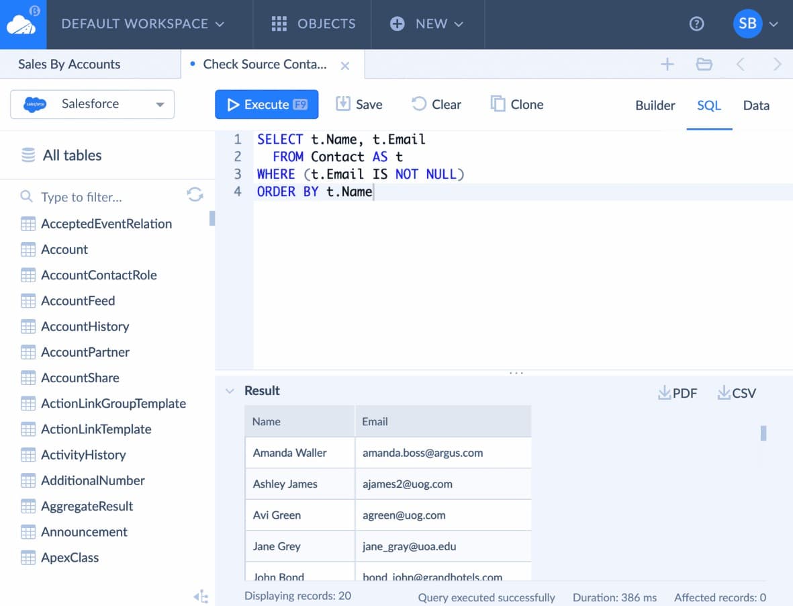Open the Objects grid view
Viewport: 793px width, 606px height.
tap(312, 24)
